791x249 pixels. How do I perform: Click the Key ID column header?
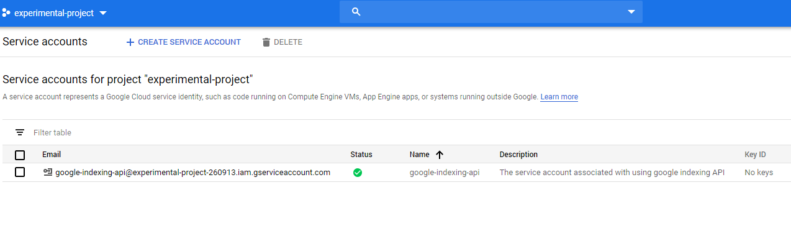point(755,155)
